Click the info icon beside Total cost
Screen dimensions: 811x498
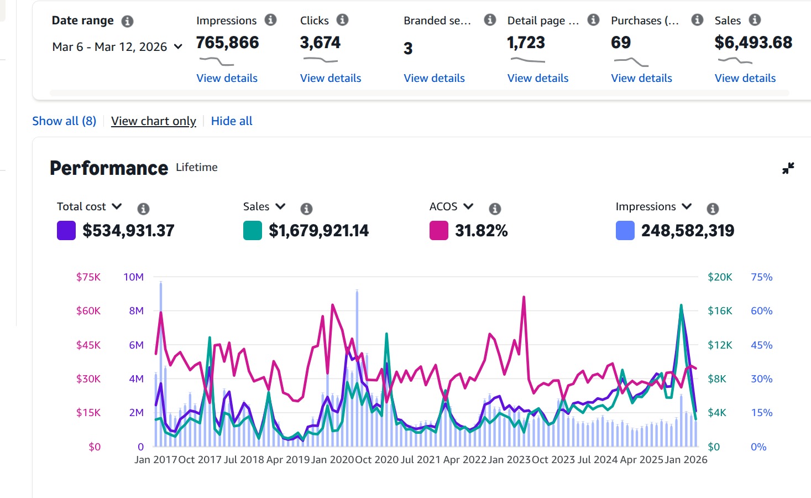pos(143,209)
